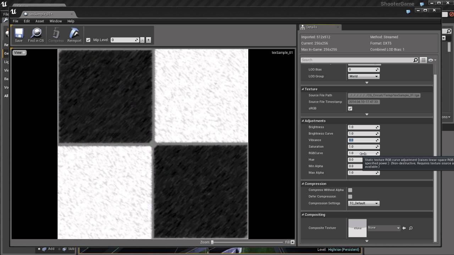
Task: Uncheck the sRGB checkbox
Action: click(350, 109)
